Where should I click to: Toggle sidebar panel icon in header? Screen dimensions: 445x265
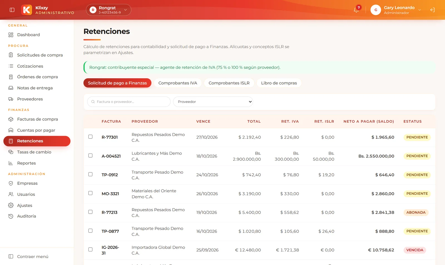pyautogui.click(x=12, y=10)
